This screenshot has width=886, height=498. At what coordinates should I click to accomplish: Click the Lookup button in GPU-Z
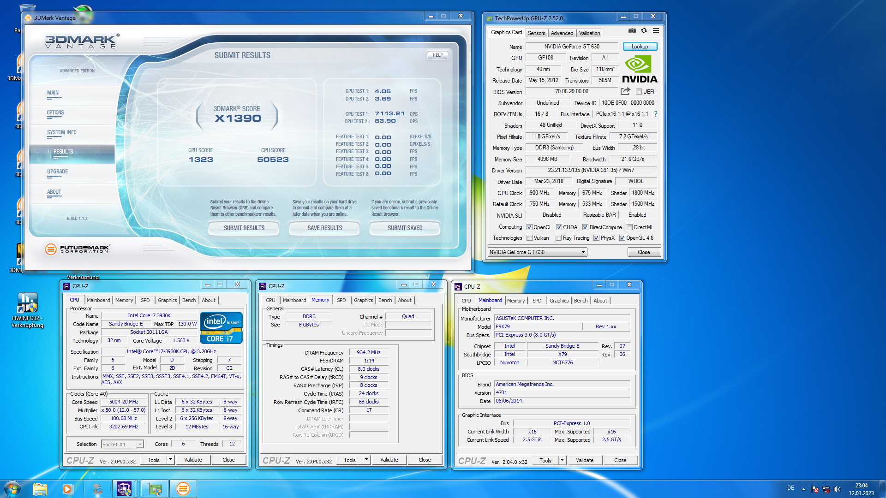640,47
